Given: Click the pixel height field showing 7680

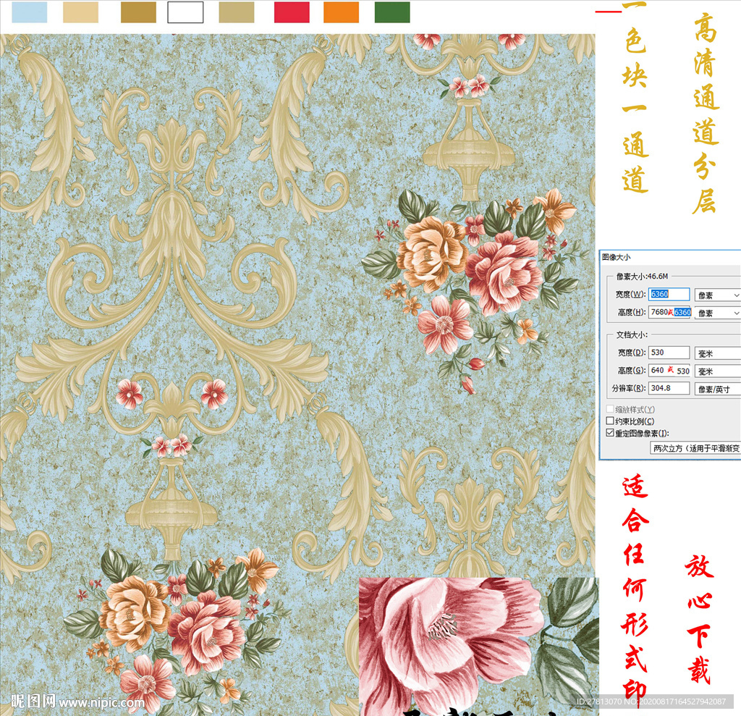Looking at the screenshot, I should pos(669,312).
